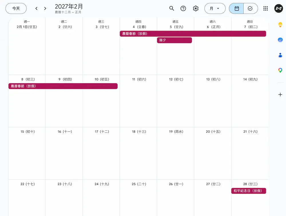Select date 21 (十六)

tap(250, 132)
